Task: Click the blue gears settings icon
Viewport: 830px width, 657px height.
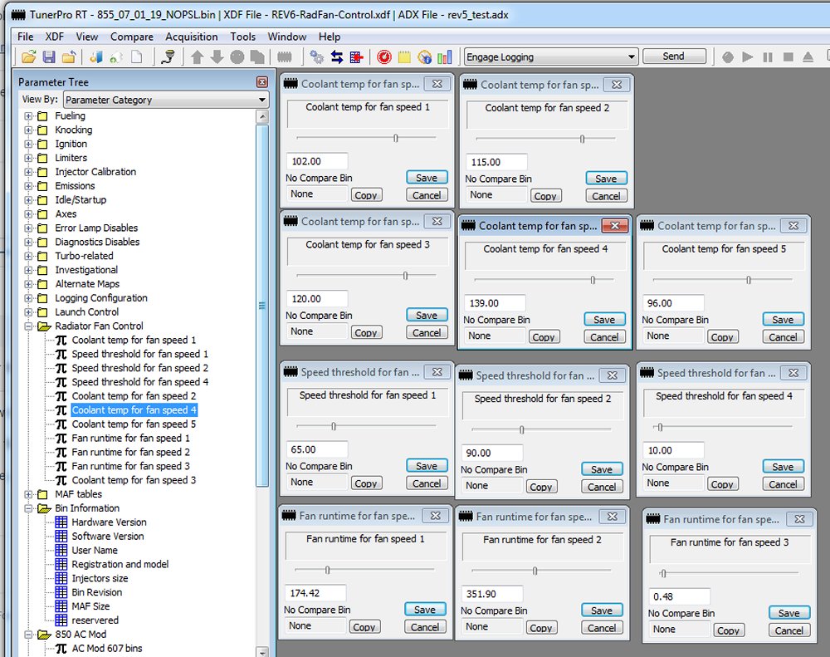Action: (316, 56)
